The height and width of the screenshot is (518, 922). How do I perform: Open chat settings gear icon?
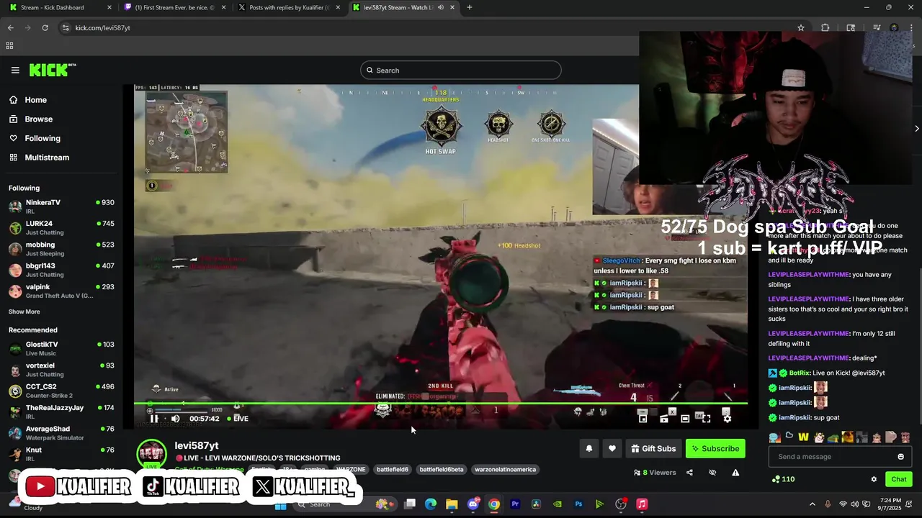(874, 479)
